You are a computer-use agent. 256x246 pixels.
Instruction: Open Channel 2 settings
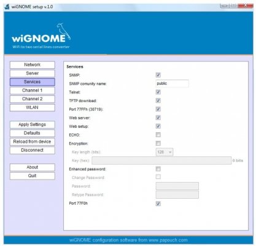(x=33, y=99)
